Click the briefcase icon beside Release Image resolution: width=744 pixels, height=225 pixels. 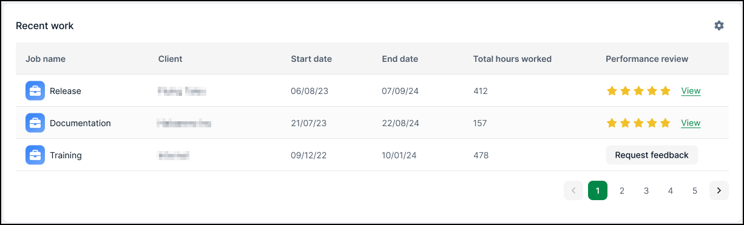point(35,91)
